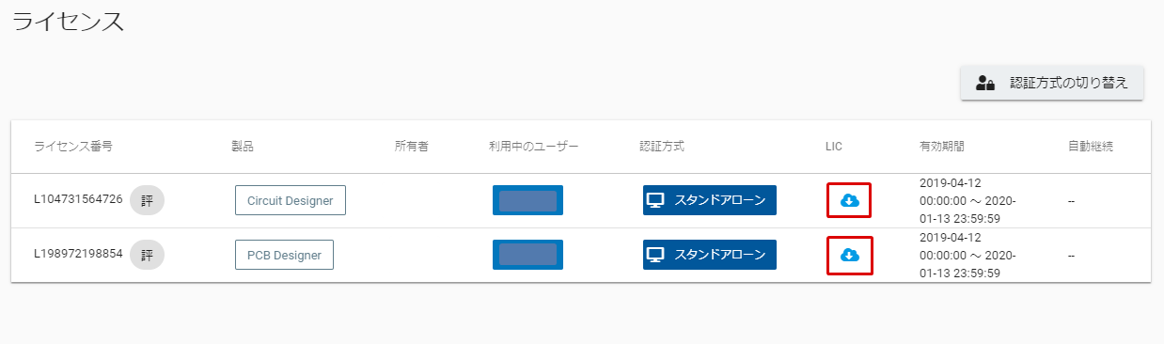Download LIC file for PCB Designer license
1164x344 pixels.
tap(849, 255)
